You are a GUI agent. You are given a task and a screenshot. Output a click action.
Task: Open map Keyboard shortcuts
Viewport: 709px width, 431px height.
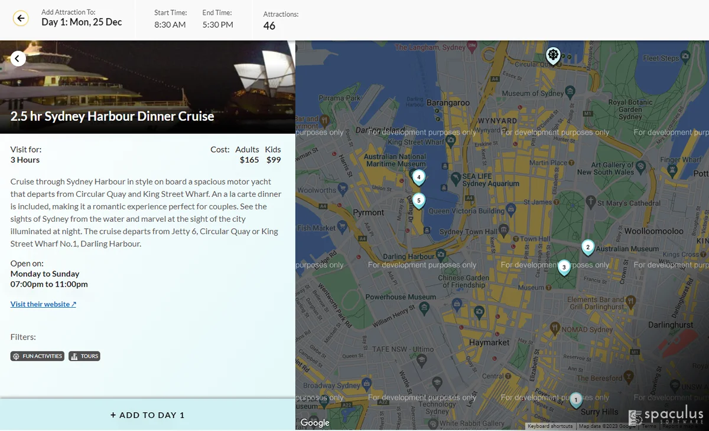pos(550,426)
